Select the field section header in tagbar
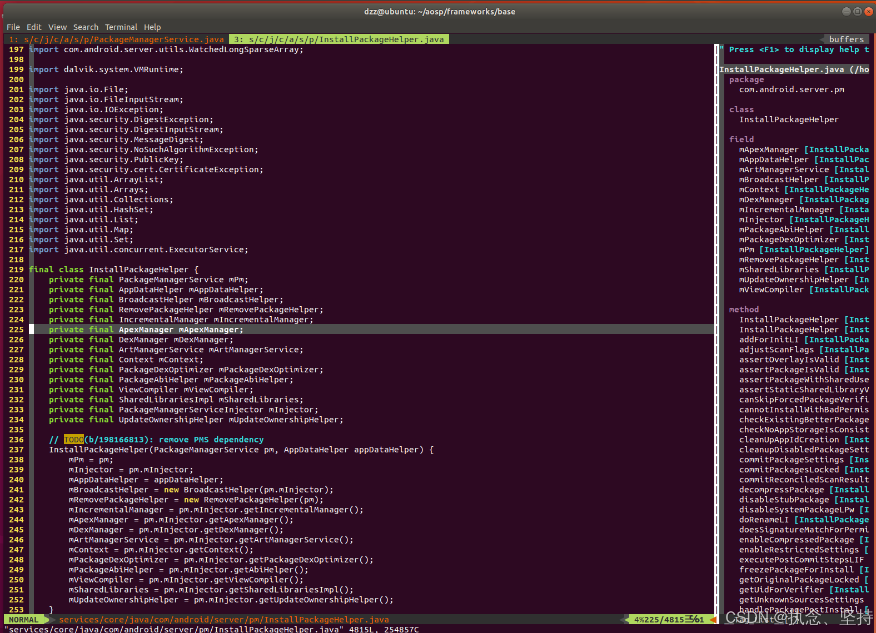Image resolution: width=876 pixels, height=633 pixels. coord(741,139)
